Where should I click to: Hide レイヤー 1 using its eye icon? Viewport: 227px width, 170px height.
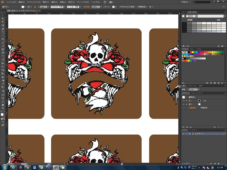[183, 133]
